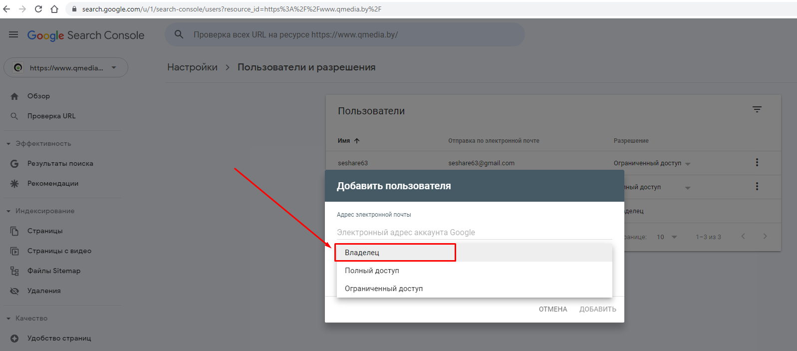797x351 pixels.
Task: Click the asterisk icon beside Рекомендации
Action: click(x=14, y=183)
